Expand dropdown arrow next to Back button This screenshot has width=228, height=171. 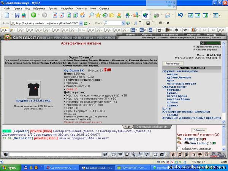click(39, 15)
